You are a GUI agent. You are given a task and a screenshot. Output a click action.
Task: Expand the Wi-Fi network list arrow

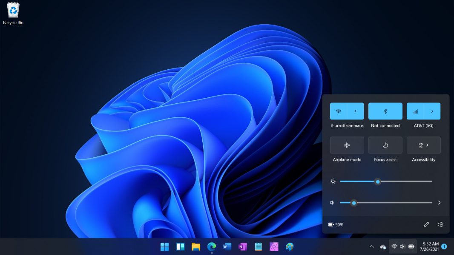[356, 111]
